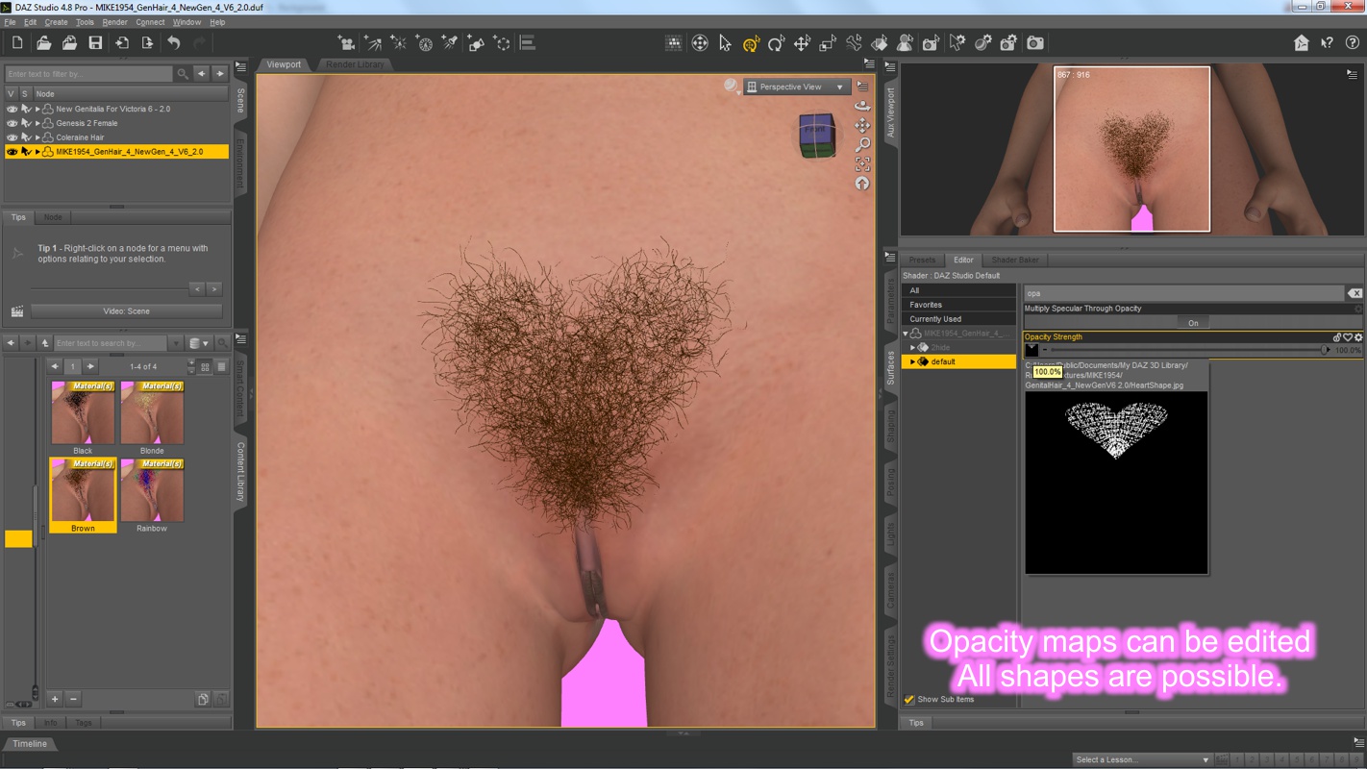This screenshot has width=1367, height=769.
Task: Click the Opacity Strength map swatch
Action: [x=1031, y=350]
